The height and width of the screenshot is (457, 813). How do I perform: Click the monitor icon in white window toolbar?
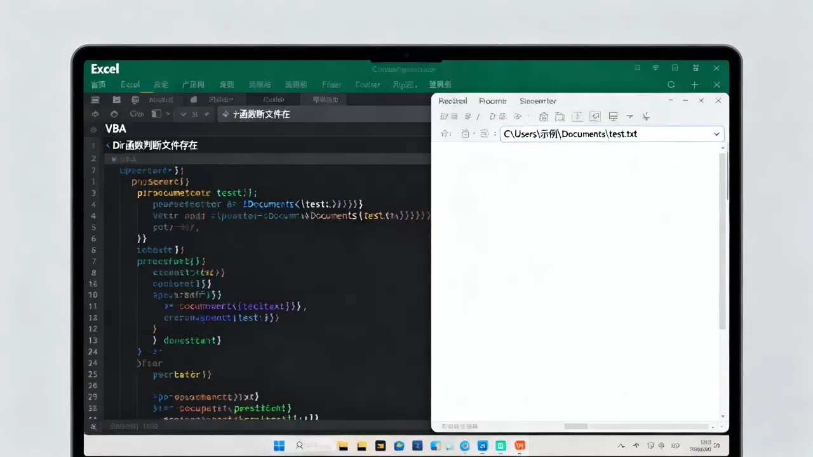613,117
